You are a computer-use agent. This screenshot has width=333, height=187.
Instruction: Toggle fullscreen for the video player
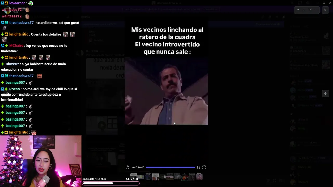click(x=204, y=168)
